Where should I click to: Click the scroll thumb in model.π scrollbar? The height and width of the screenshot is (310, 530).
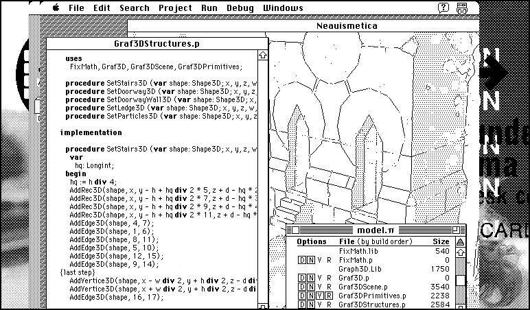[x=459, y=281]
